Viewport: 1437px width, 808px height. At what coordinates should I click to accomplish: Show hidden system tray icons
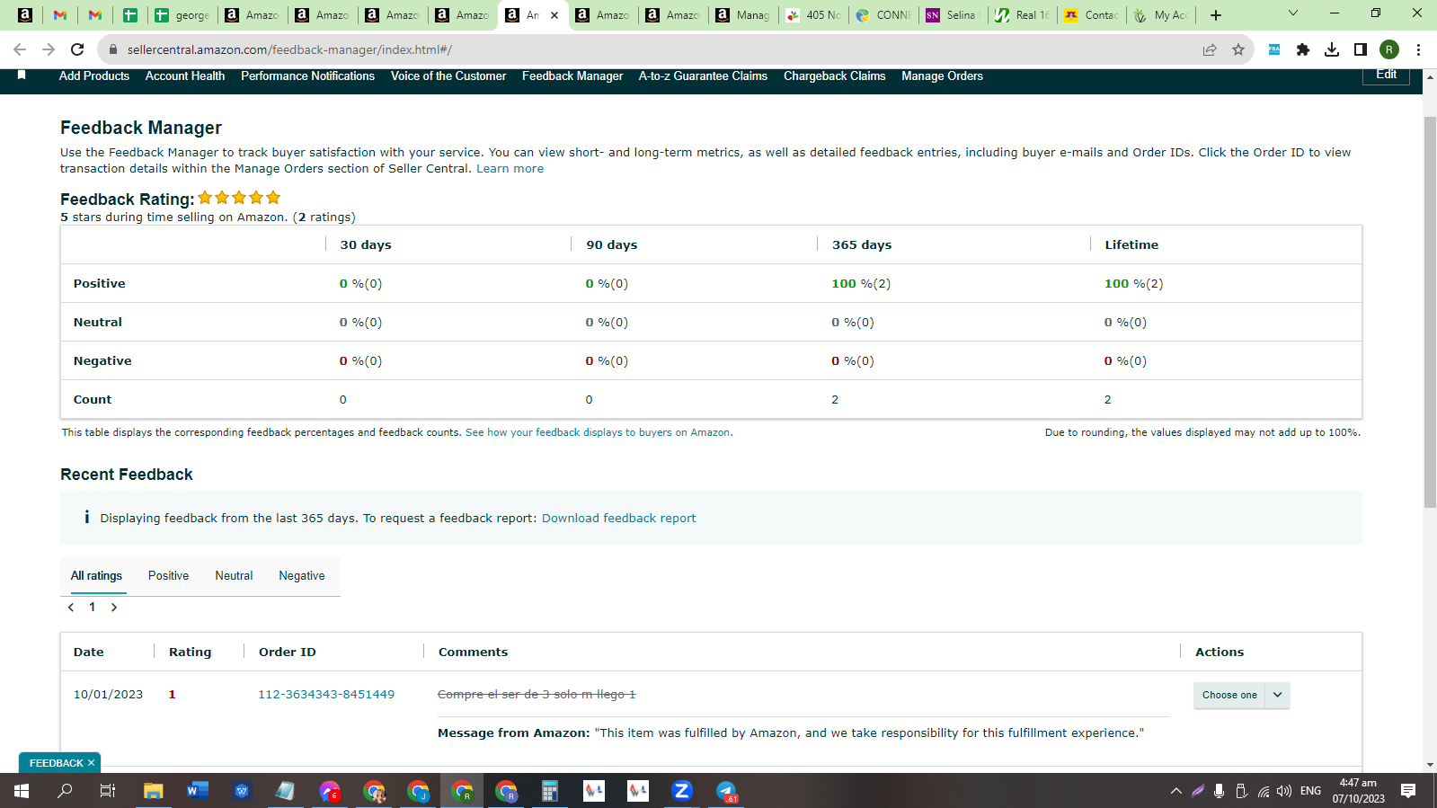(x=1175, y=791)
